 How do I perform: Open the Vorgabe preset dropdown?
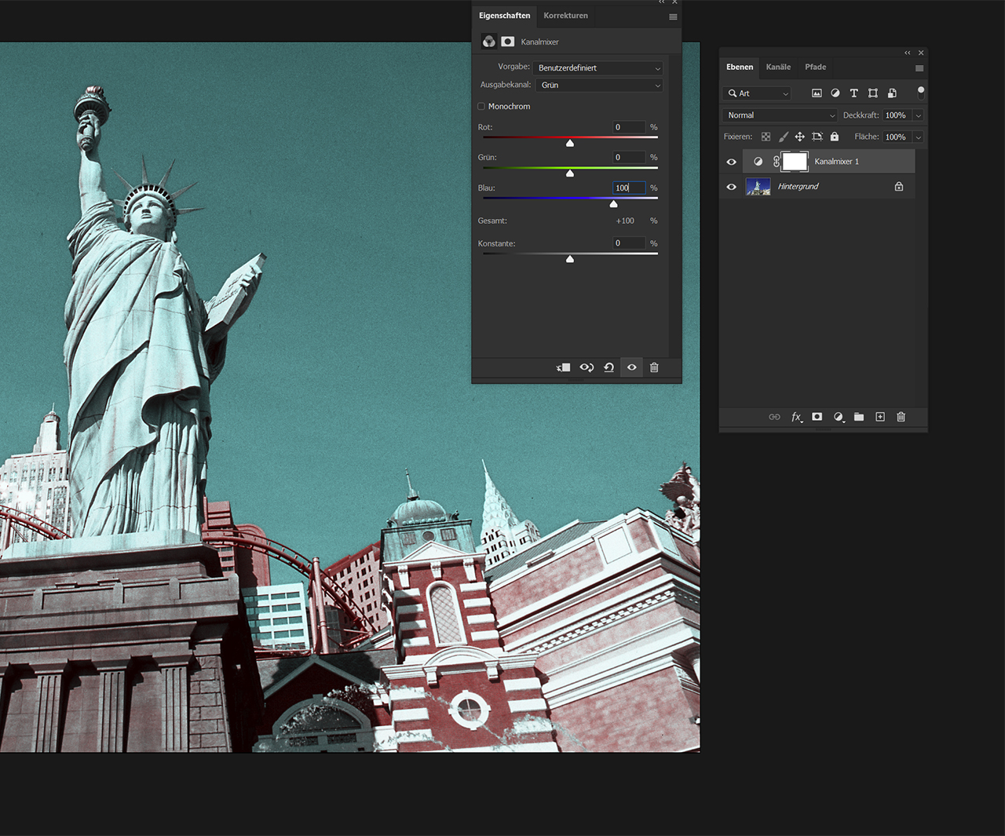[598, 68]
